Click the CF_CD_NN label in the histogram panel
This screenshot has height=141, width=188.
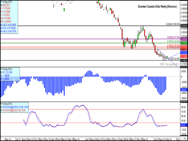7,72
